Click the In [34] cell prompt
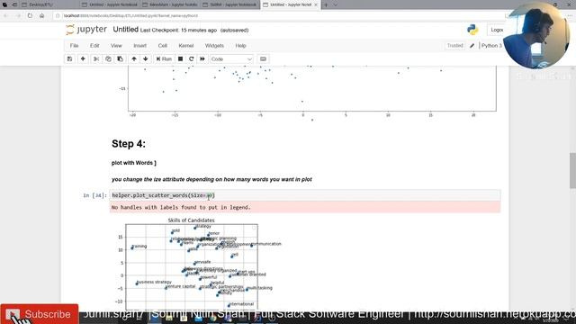Screen dimensions: 576x324 pos(94,195)
